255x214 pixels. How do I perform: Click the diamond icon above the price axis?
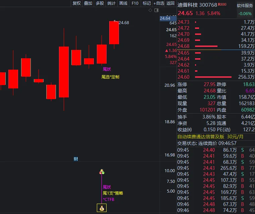point(150,10)
